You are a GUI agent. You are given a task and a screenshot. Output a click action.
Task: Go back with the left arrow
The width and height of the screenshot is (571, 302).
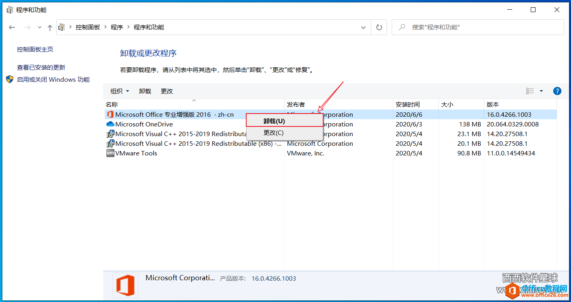[12, 27]
